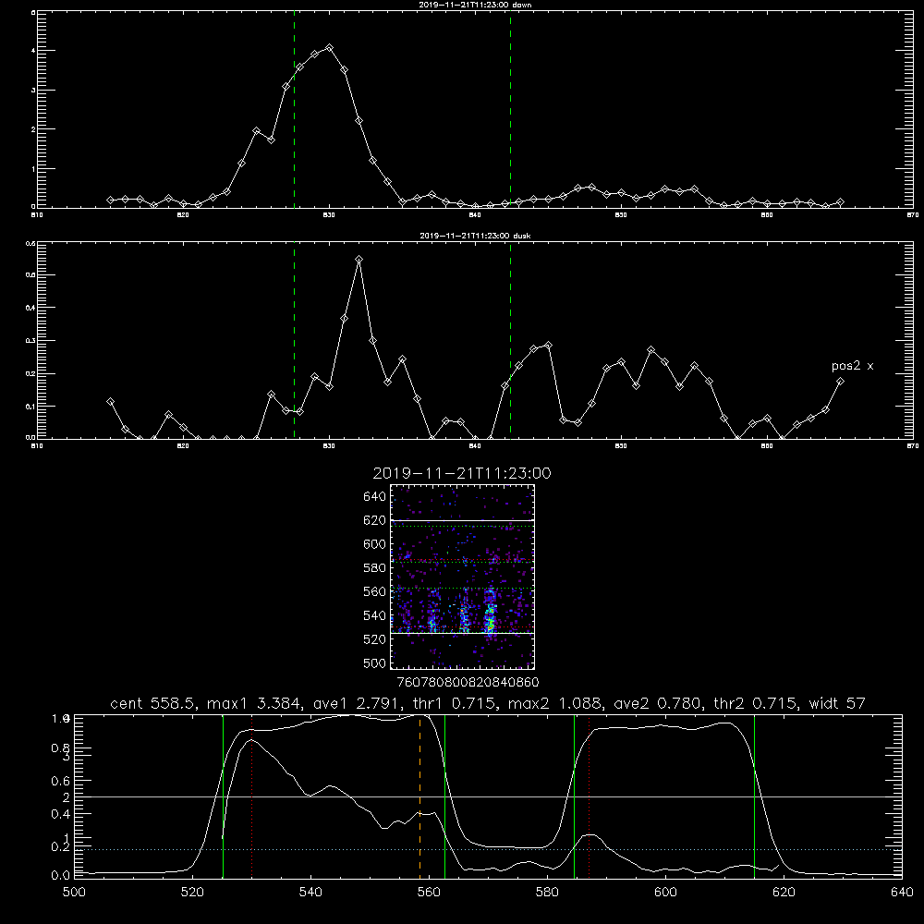Screen dimensions: 924x924
Task: Click the highest data point of dusk curve
Action: (x=359, y=260)
